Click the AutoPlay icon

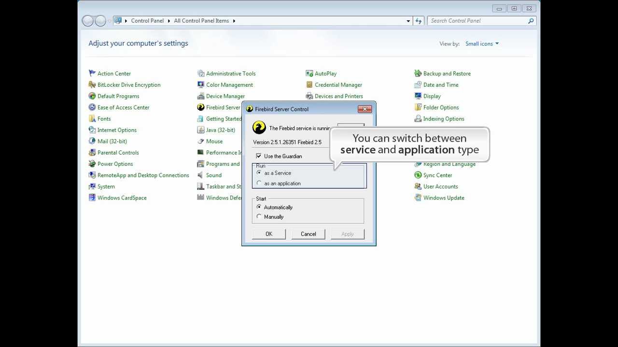click(x=309, y=73)
